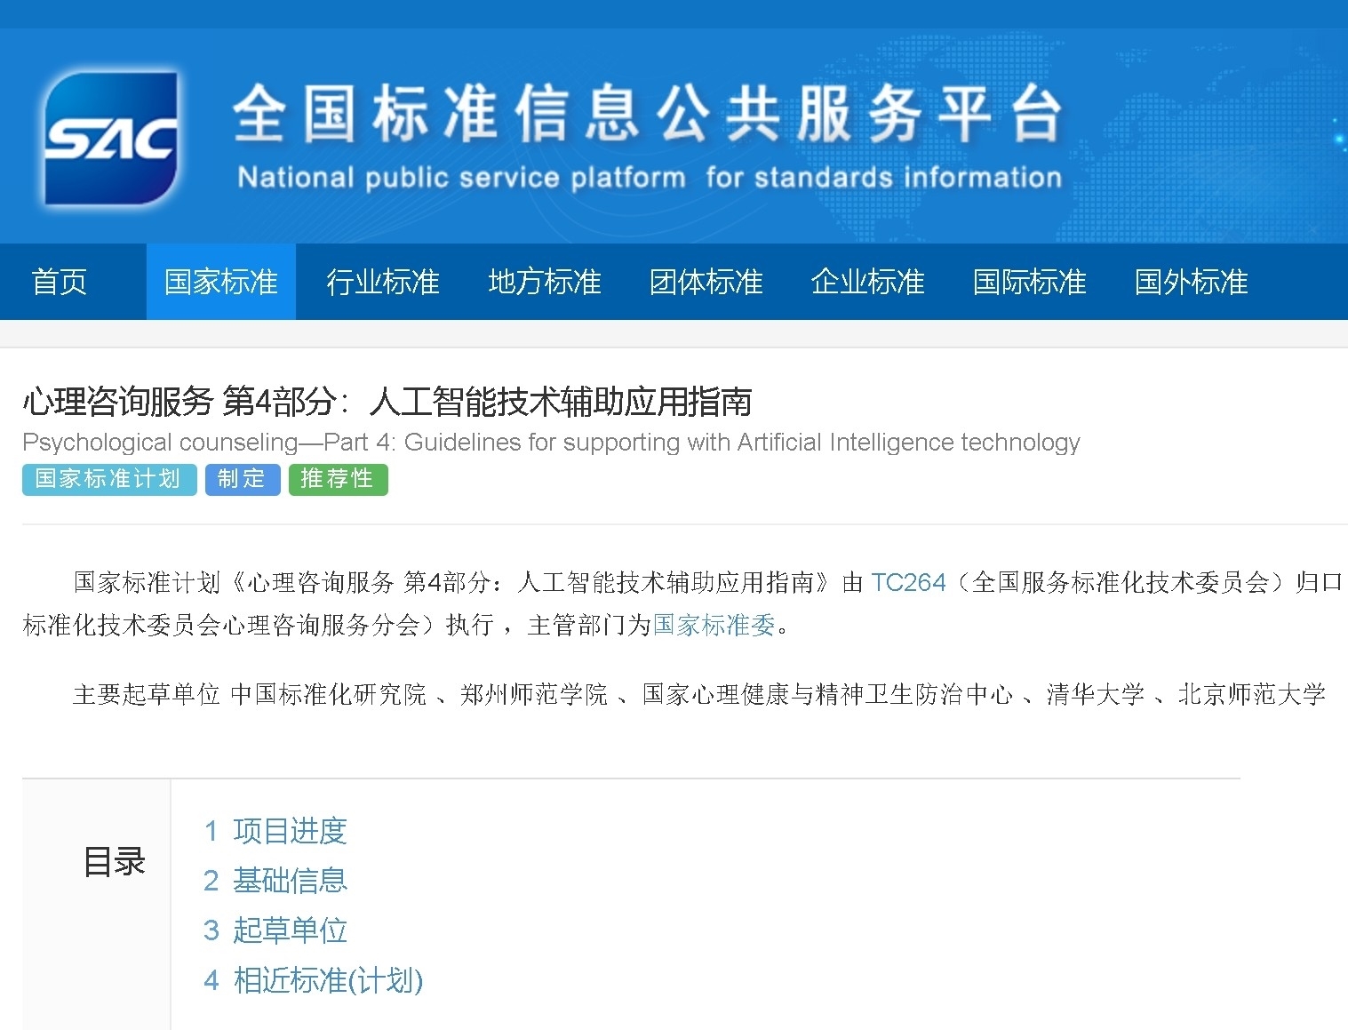Image resolution: width=1348 pixels, height=1030 pixels.
Task: Click the standard title 心理咨询服务 第4部分
Action: click(387, 402)
